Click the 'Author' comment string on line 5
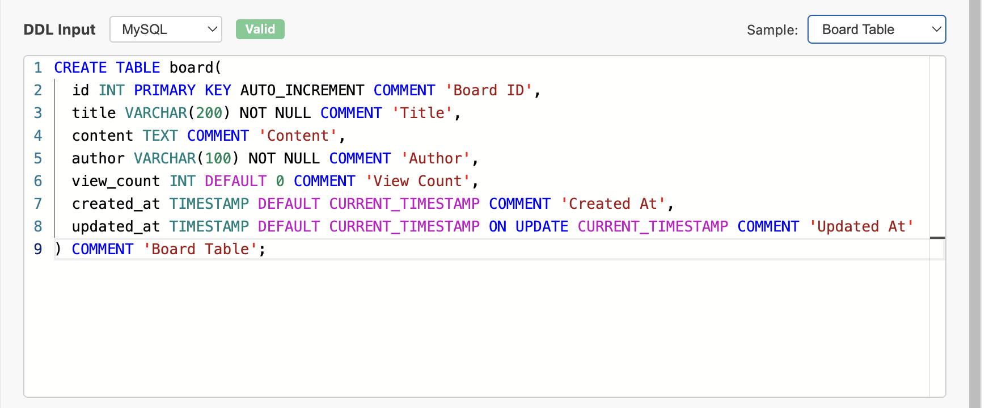This screenshot has height=408, width=985. [x=436, y=158]
